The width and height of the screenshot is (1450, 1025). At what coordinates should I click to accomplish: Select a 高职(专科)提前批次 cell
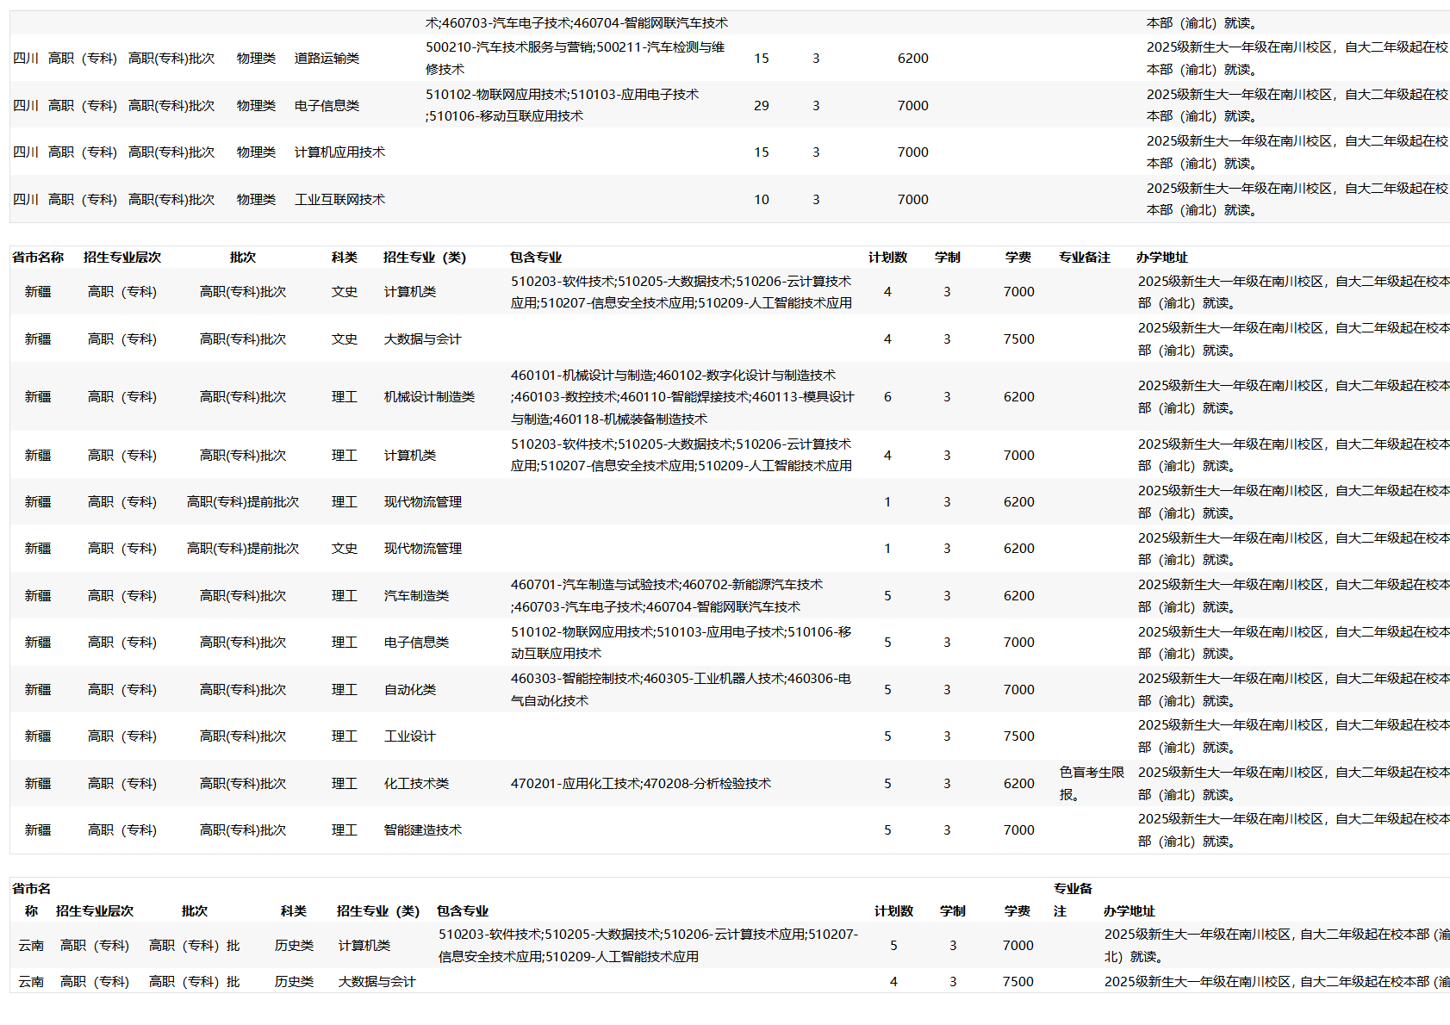point(244,501)
